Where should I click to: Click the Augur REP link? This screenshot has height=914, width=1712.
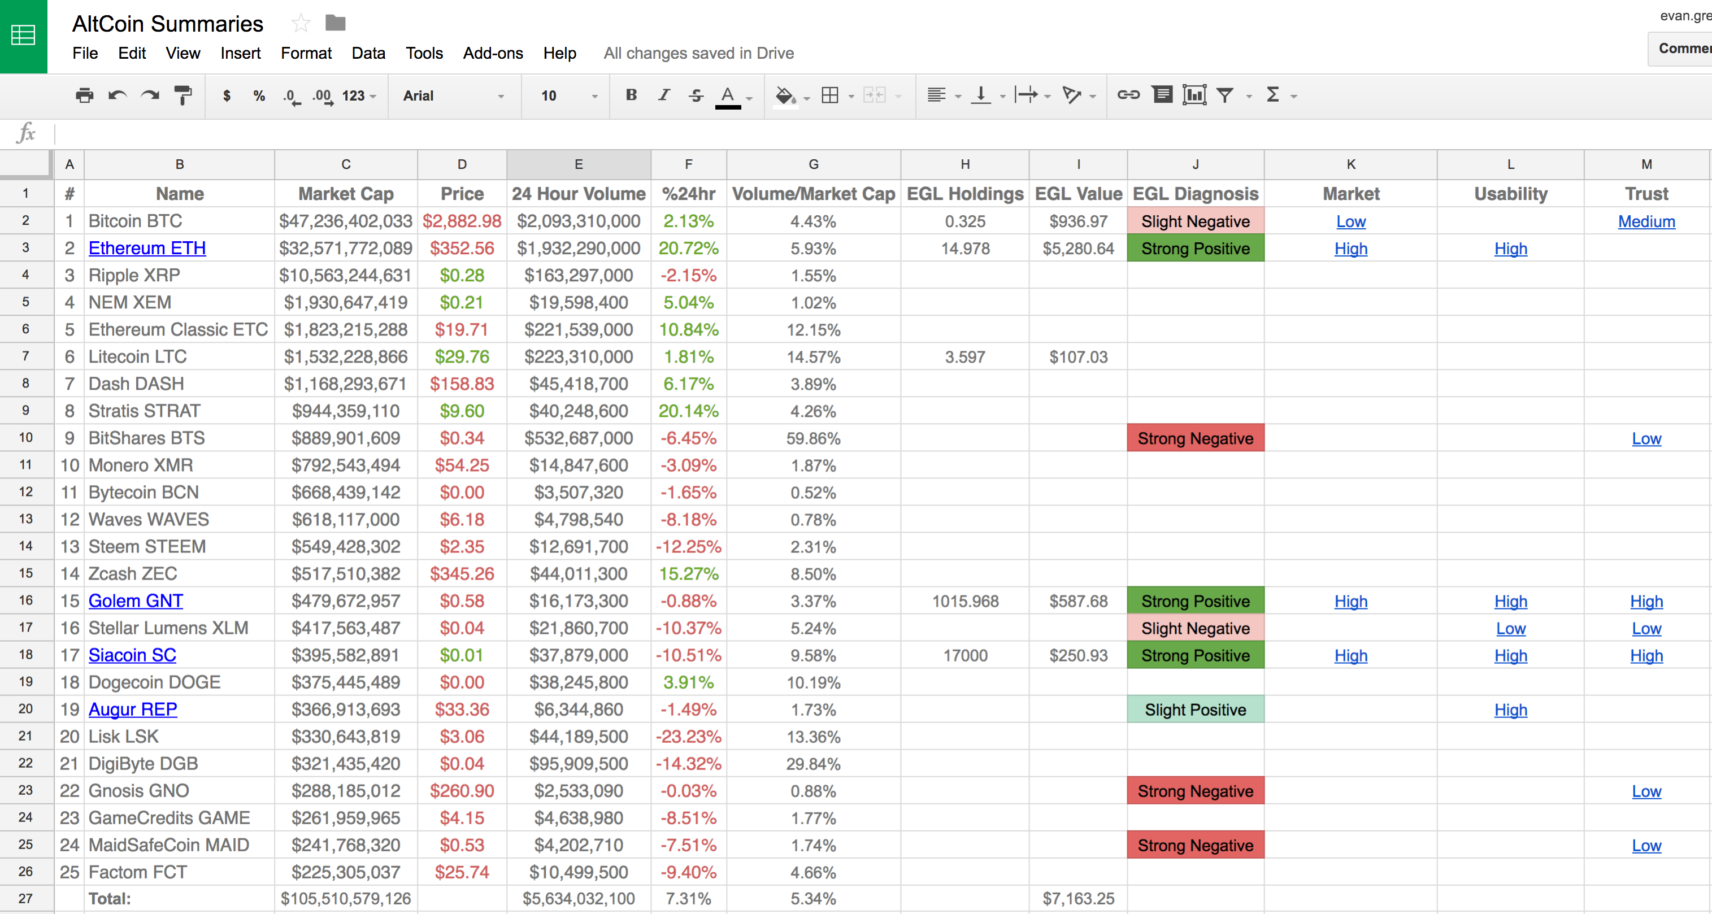pyautogui.click(x=133, y=710)
